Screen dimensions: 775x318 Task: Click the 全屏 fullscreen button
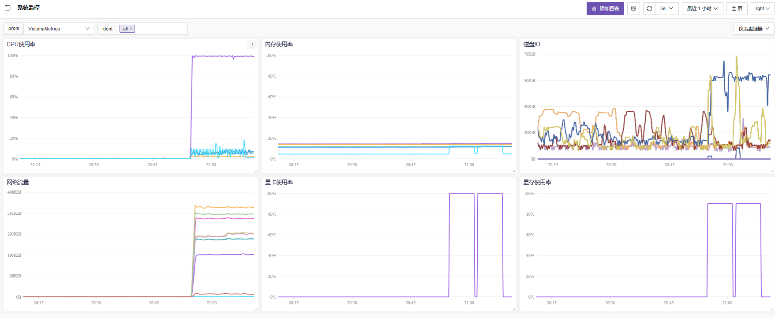[x=737, y=8]
